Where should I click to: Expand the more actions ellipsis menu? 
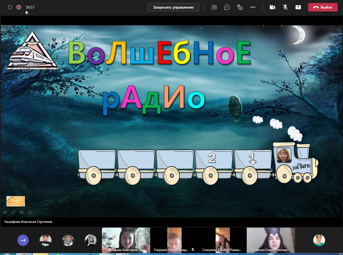tap(253, 7)
